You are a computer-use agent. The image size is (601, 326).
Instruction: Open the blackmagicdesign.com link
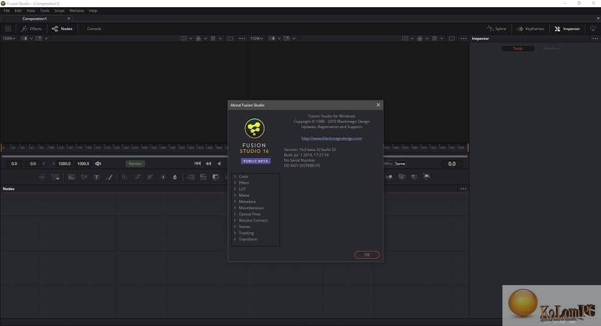coord(332,138)
